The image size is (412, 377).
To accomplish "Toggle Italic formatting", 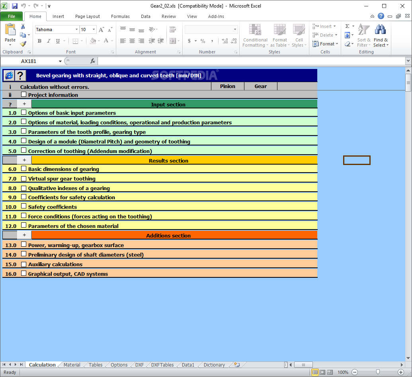I will click(49, 41).
